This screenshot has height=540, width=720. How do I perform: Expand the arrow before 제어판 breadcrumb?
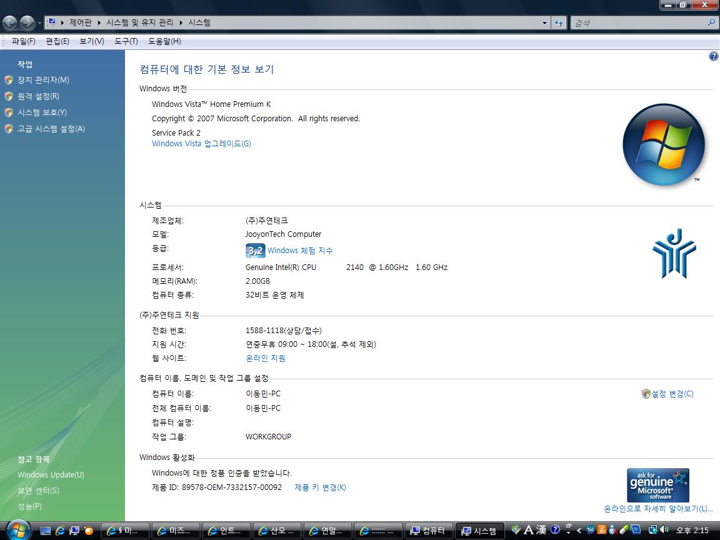(62, 22)
